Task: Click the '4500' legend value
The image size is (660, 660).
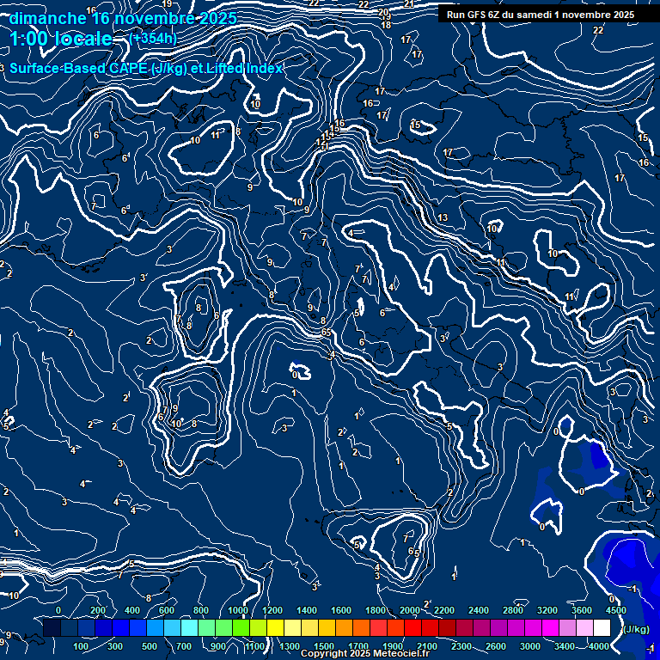Action: tap(616, 610)
